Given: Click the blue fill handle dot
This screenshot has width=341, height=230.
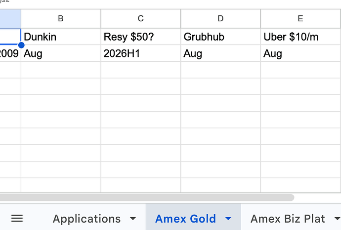Looking at the screenshot, I should pos(21,45).
